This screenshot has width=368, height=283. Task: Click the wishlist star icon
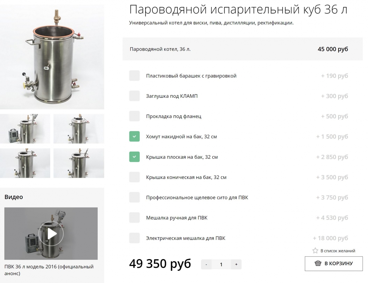(315, 251)
